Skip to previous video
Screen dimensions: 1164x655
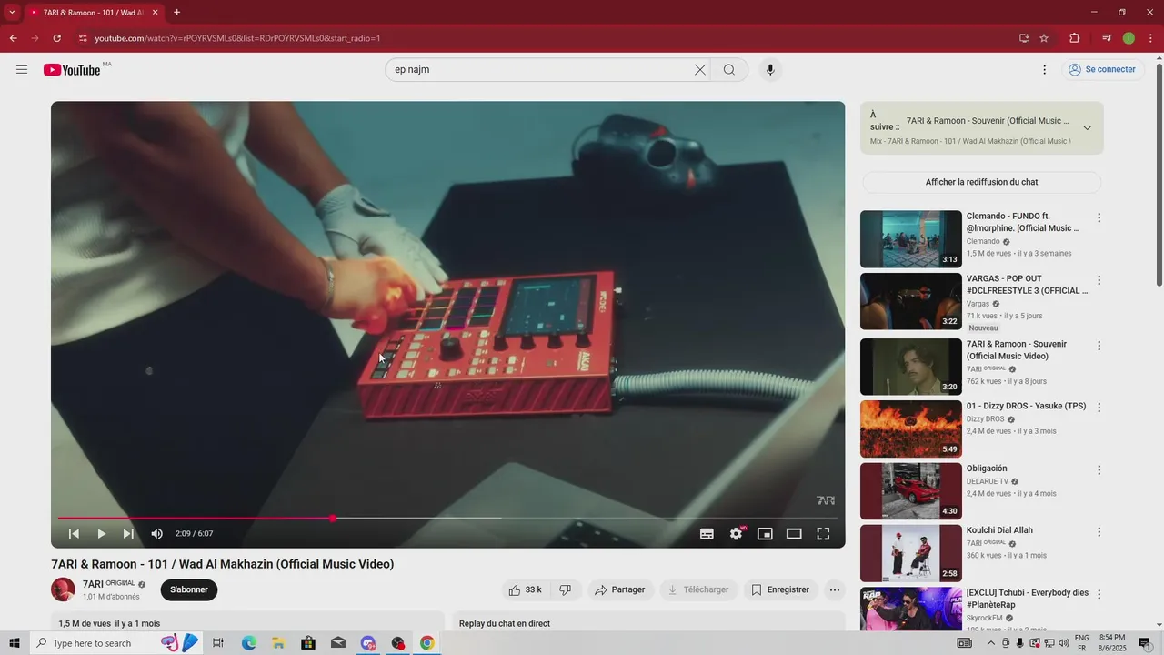pyautogui.click(x=74, y=534)
